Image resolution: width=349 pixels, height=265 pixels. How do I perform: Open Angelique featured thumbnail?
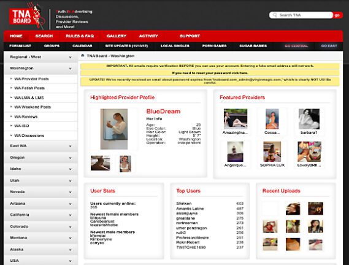pyautogui.click(x=236, y=152)
